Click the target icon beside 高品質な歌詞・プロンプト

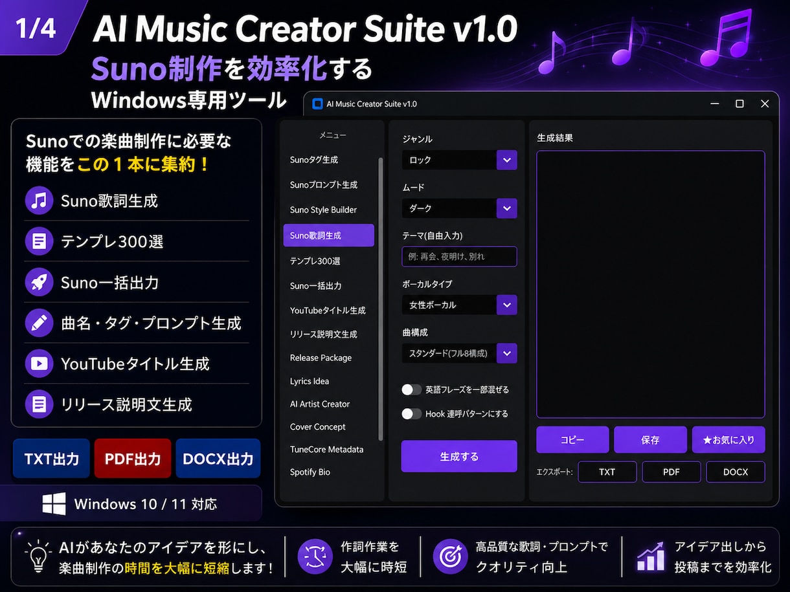pos(450,556)
